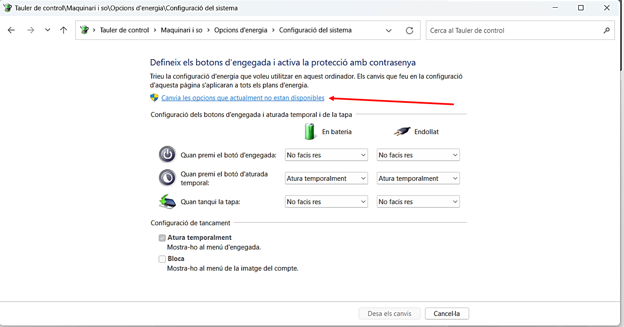The width and height of the screenshot is (624, 327).
Task: Click the back arrow navigation button
Action: 11,30
